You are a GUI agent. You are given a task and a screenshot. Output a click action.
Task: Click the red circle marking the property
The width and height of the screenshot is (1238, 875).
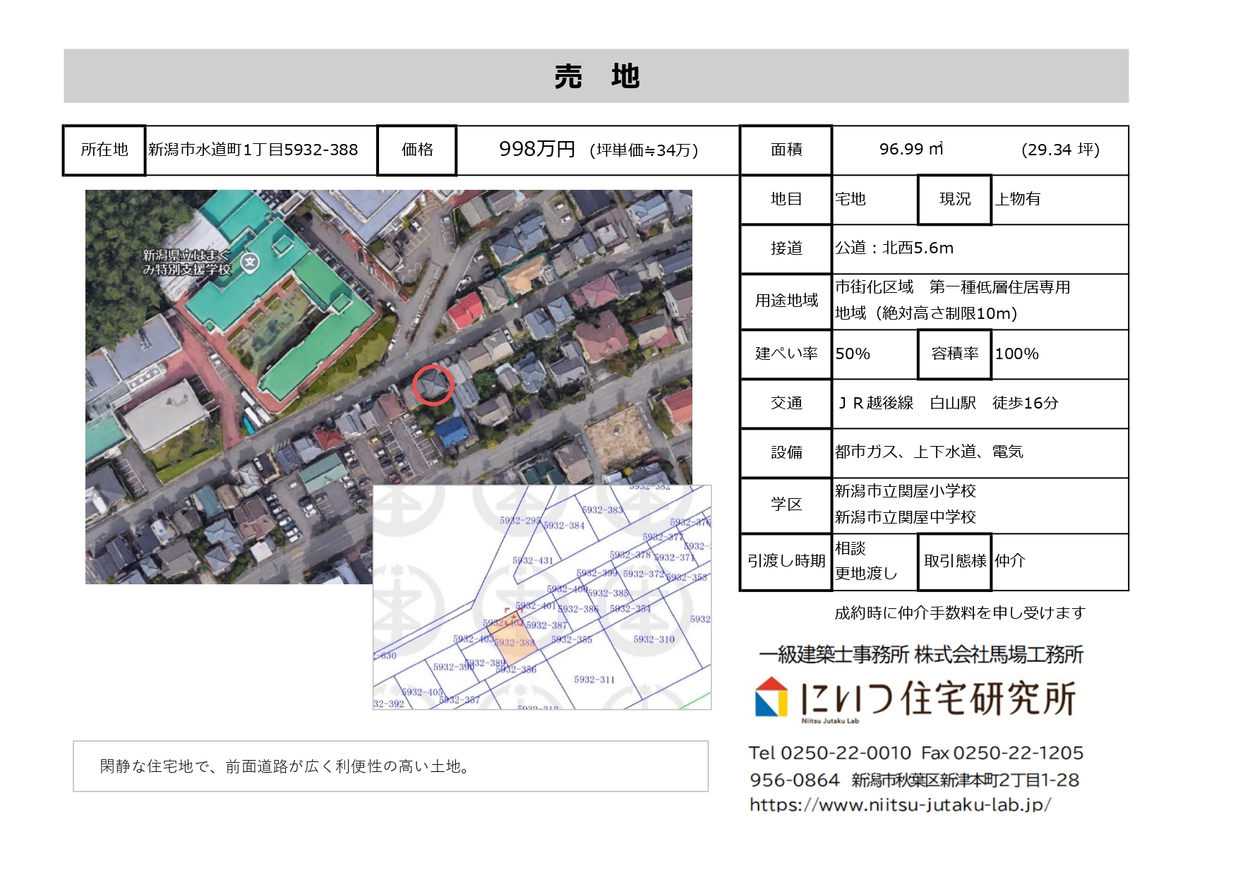click(433, 385)
